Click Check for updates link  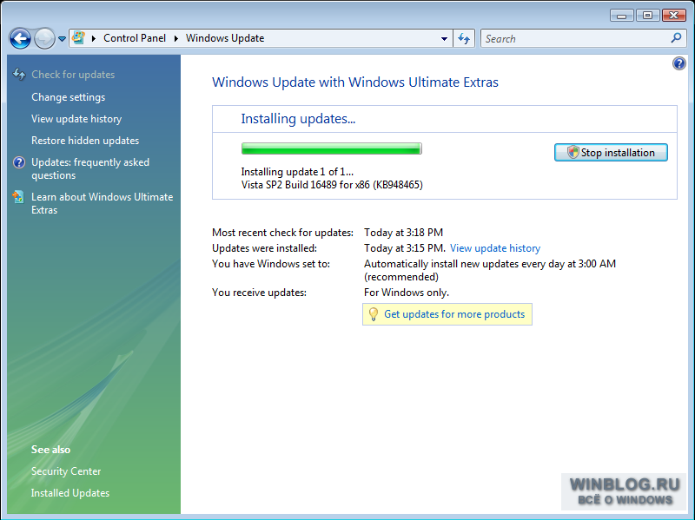point(73,75)
